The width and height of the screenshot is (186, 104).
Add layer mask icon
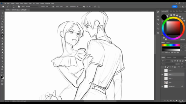(171, 101)
